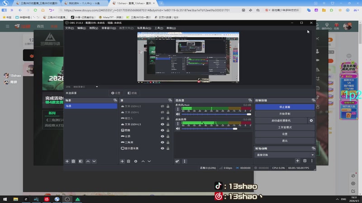Open scene filters icon in Scenes panel

[81, 161]
